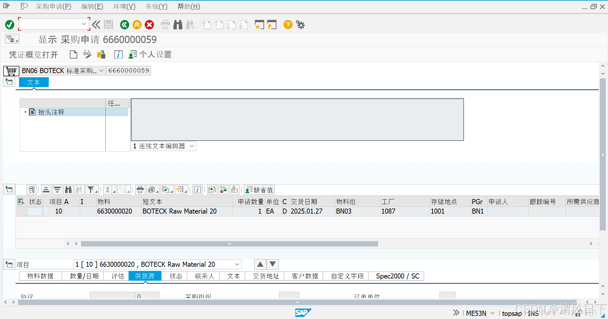Click the Sort descending icon in item toolbar

tap(57, 190)
